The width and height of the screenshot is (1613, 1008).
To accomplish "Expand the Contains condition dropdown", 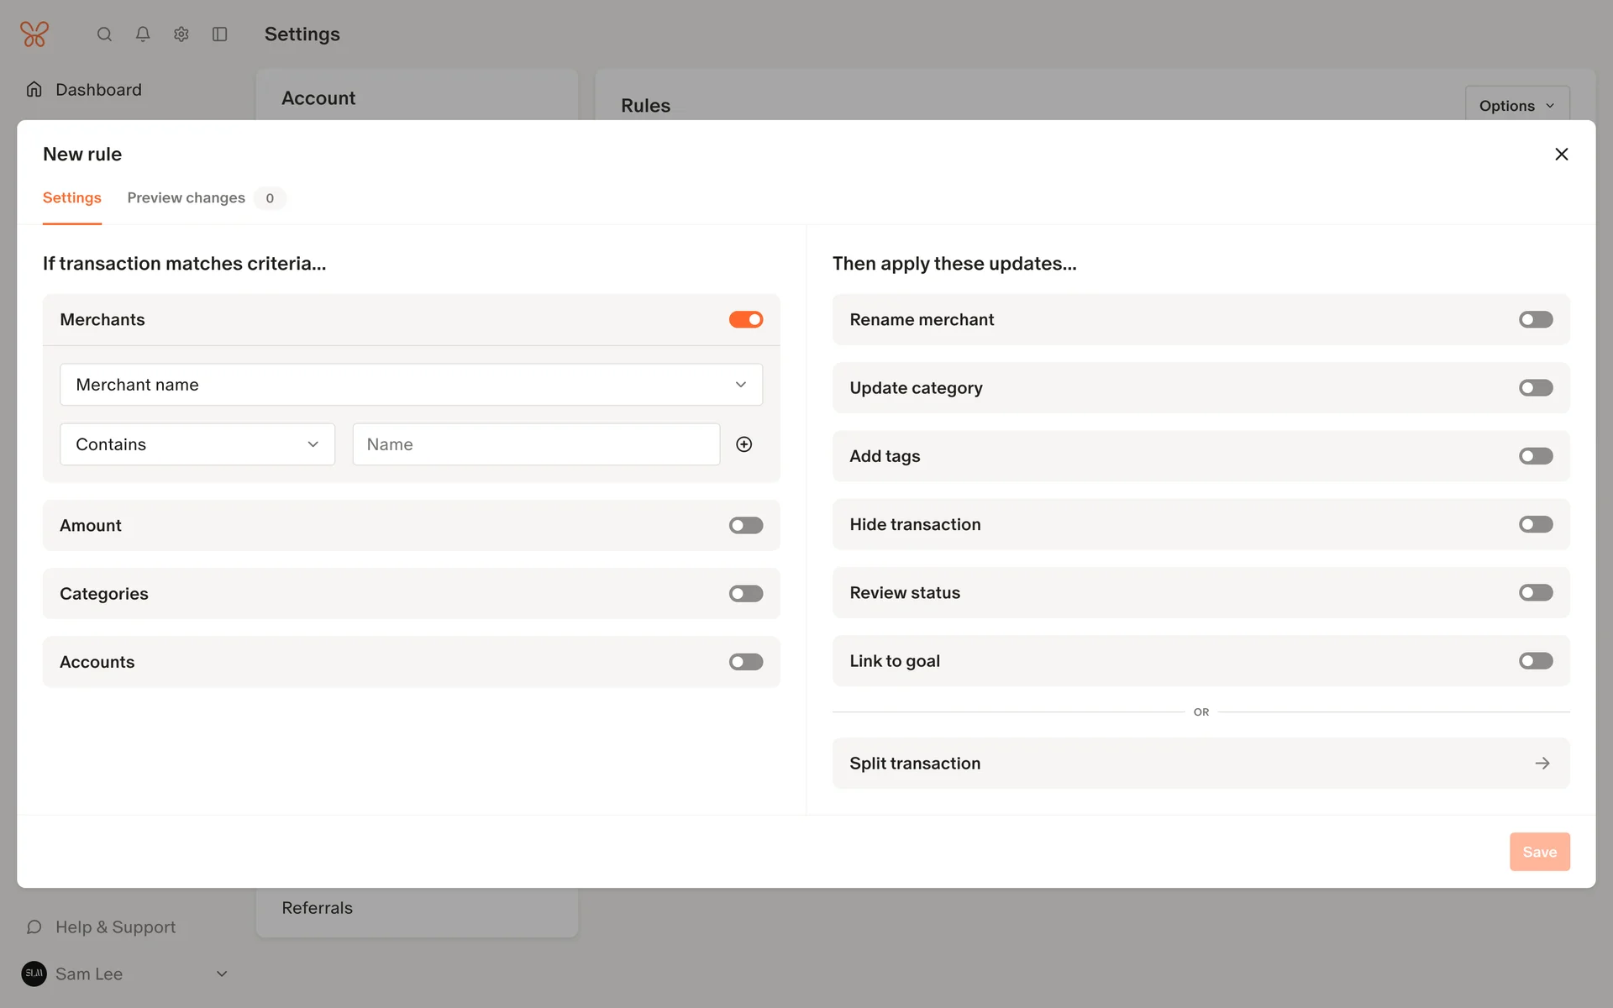I will click(197, 444).
